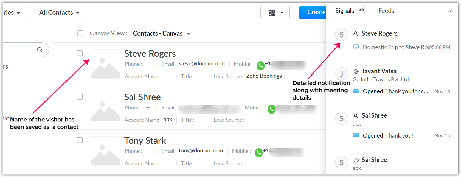Image resolution: width=461 pixels, height=177 pixels.
Task: Click Tony Stark's green phone call icon
Action: [258, 152]
